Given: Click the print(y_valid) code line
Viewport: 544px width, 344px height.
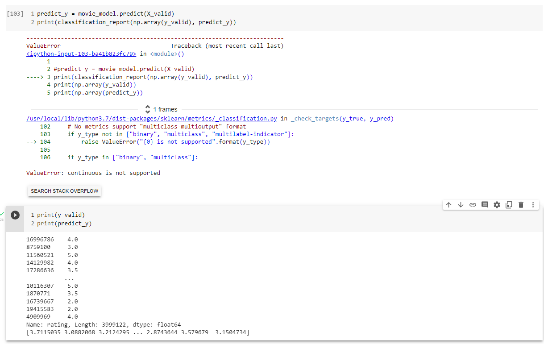Looking at the screenshot, I should point(61,215).
